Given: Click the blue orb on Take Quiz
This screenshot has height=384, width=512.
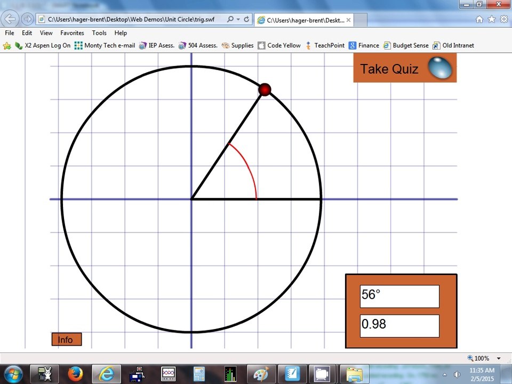Looking at the screenshot, I should click(x=440, y=68).
